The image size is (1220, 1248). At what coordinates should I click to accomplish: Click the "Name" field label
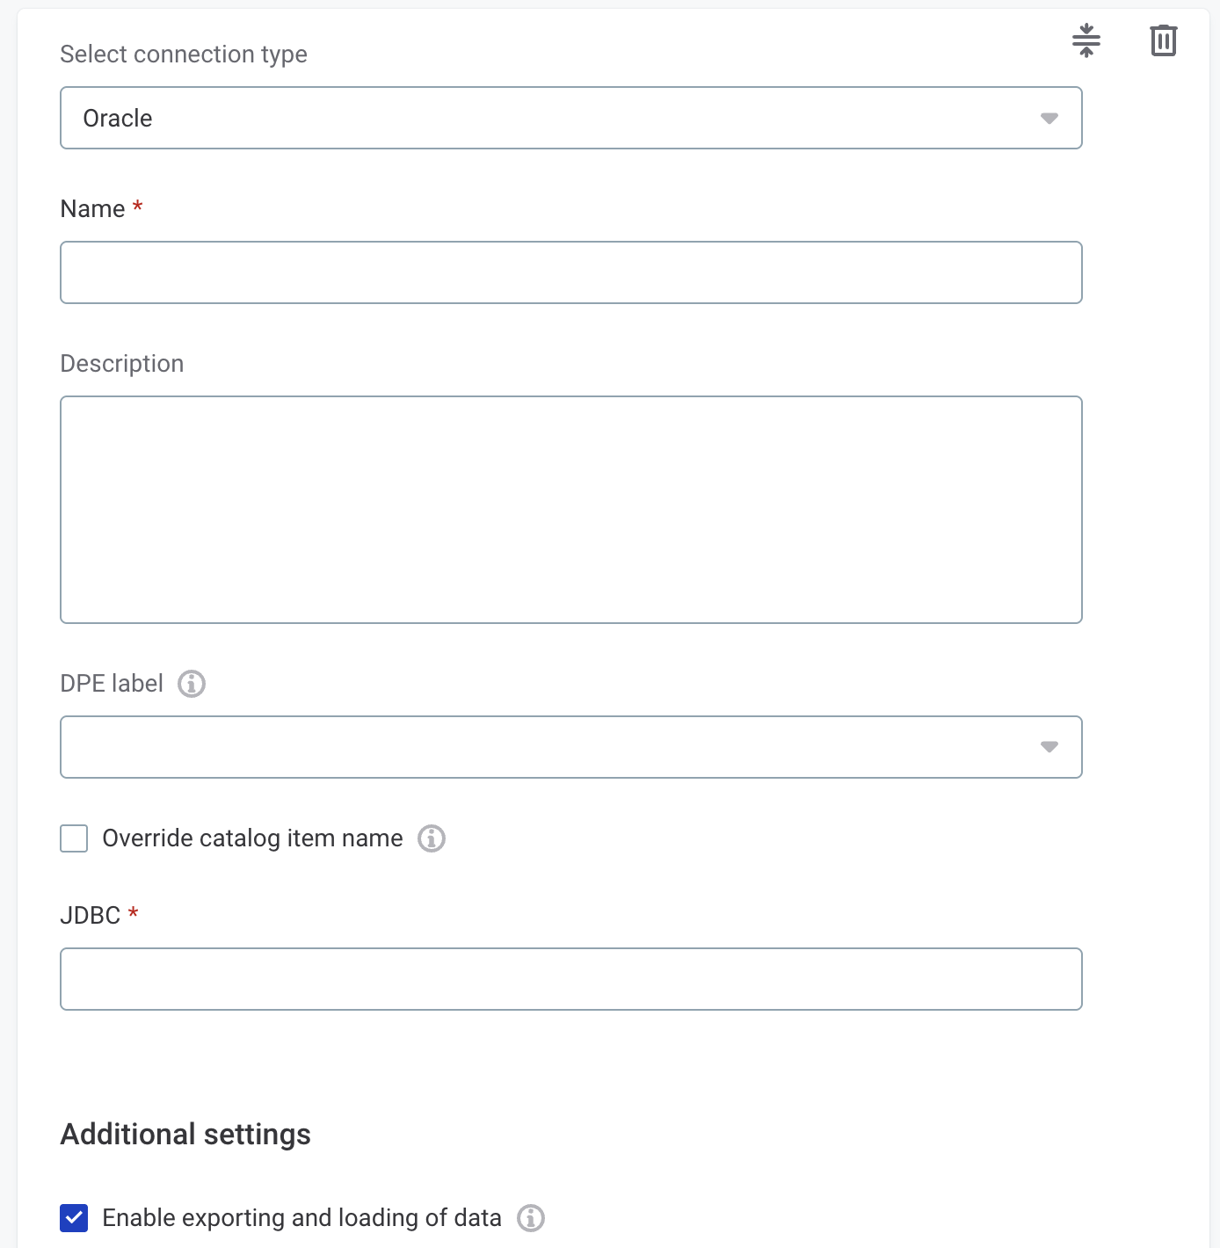tap(92, 209)
